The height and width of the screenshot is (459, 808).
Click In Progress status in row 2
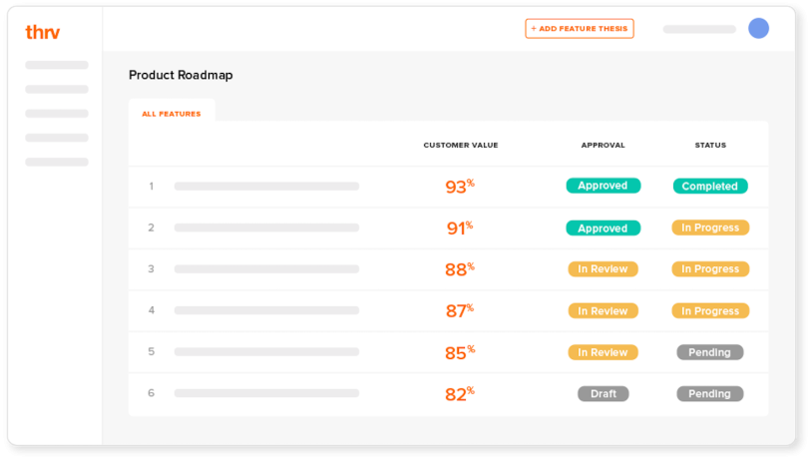click(710, 228)
